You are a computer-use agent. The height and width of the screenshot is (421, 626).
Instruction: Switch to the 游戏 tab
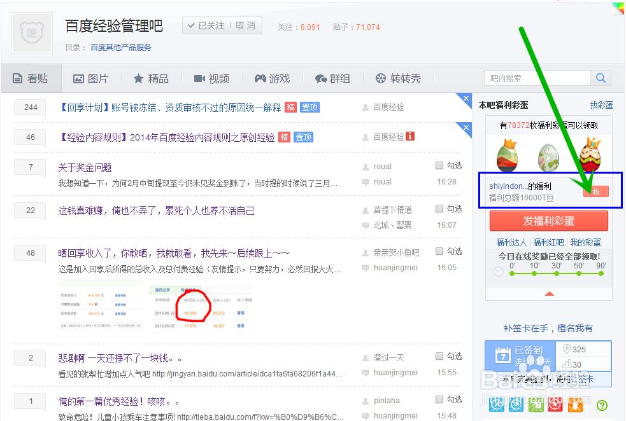tap(273, 78)
